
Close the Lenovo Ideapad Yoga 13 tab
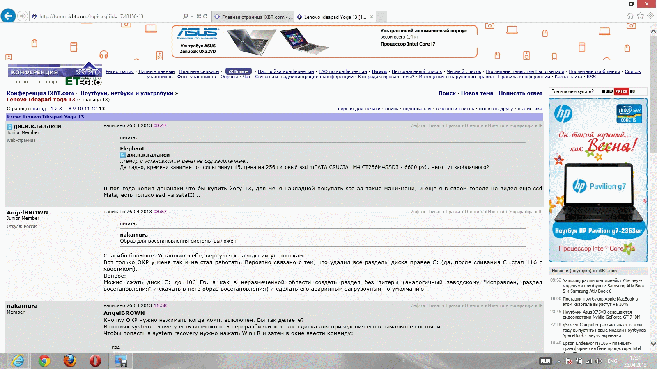(x=372, y=17)
